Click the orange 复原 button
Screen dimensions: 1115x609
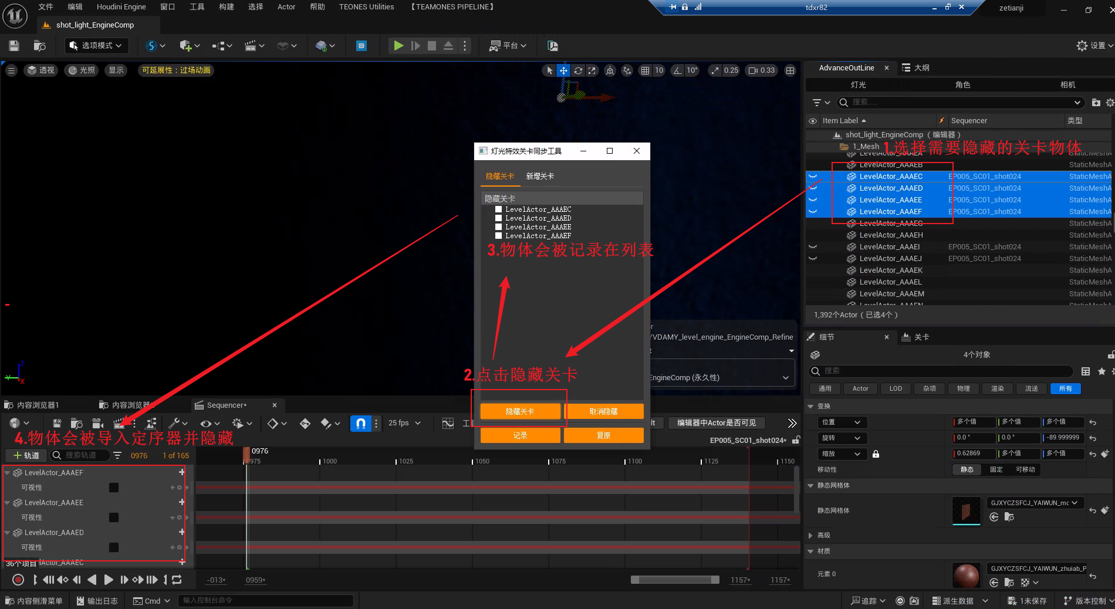603,435
